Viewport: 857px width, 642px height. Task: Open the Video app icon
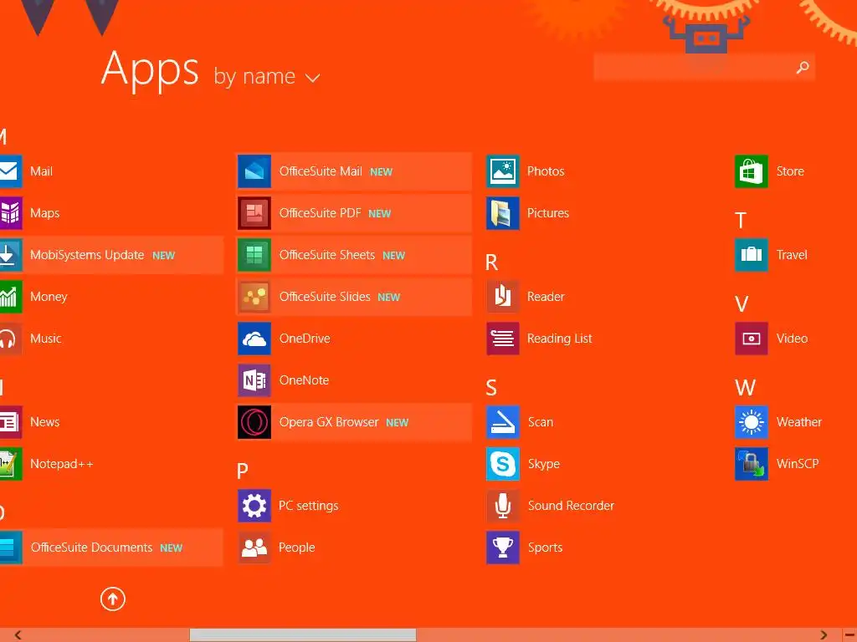click(752, 339)
